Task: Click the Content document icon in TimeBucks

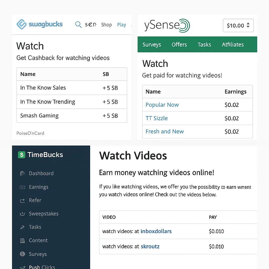Action: (x=22, y=241)
